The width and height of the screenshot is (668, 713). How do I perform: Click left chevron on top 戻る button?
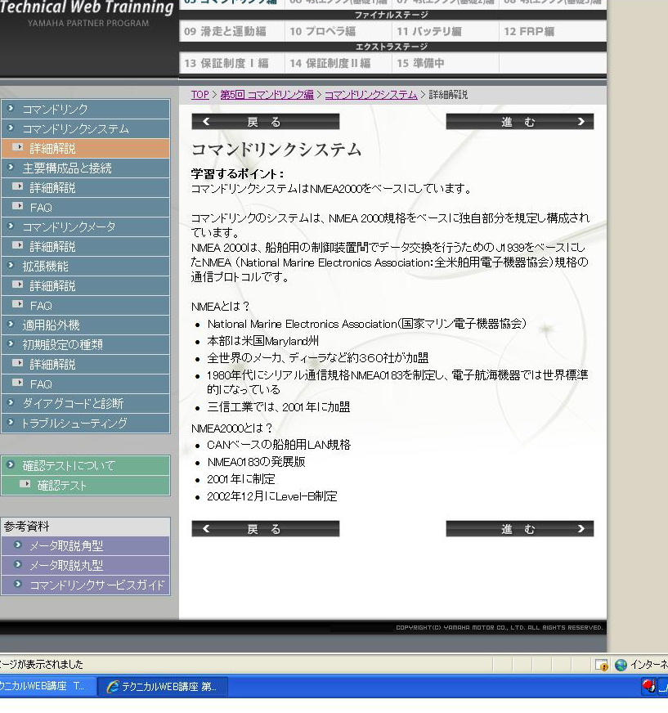206,121
